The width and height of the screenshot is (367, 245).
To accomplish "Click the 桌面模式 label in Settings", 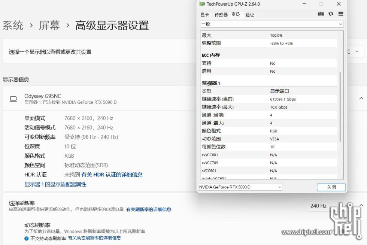I will 35,118.
